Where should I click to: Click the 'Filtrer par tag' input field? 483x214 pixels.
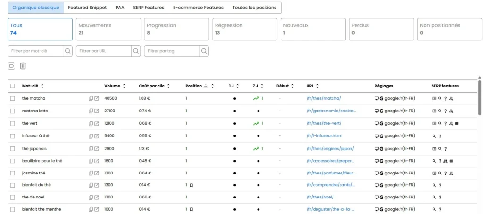(x=171, y=51)
